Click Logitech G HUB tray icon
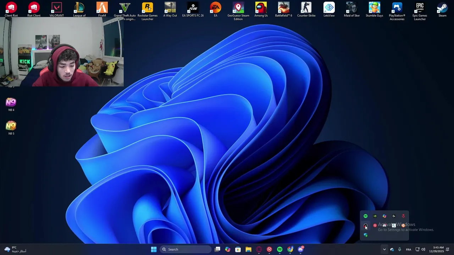Screen dimensions: 454x255 pos(394,216)
